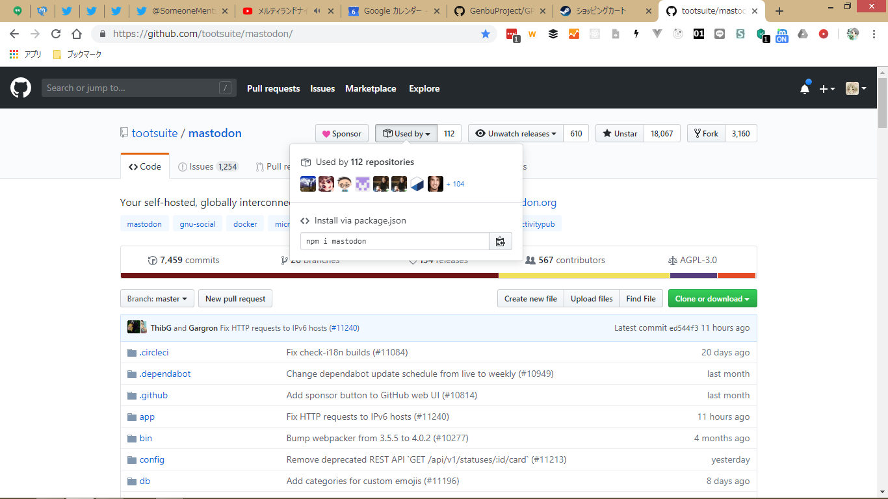Expand the Branch: master selector
This screenshot has height=499, width=888.
157,298
